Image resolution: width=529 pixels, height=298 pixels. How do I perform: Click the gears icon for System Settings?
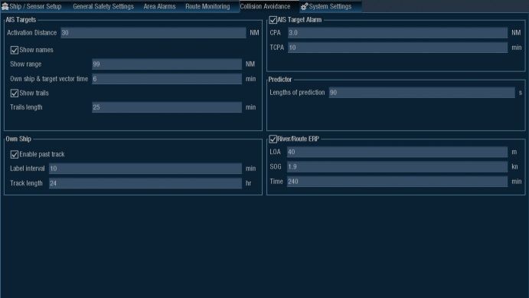(x=304, y=6)
